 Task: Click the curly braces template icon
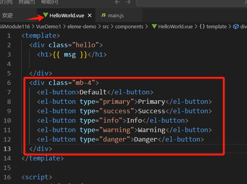(x=202, y=26)
